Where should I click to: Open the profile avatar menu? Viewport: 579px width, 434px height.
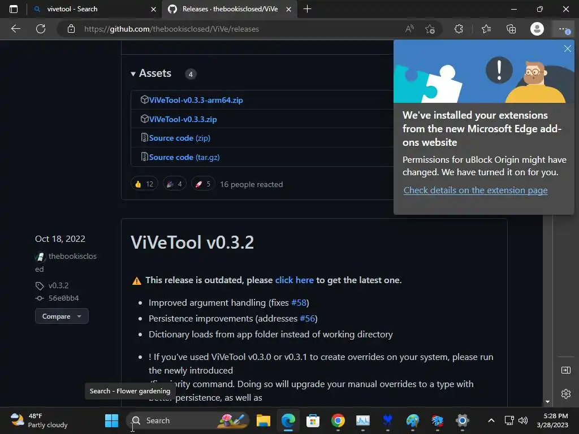pos(537,29)
